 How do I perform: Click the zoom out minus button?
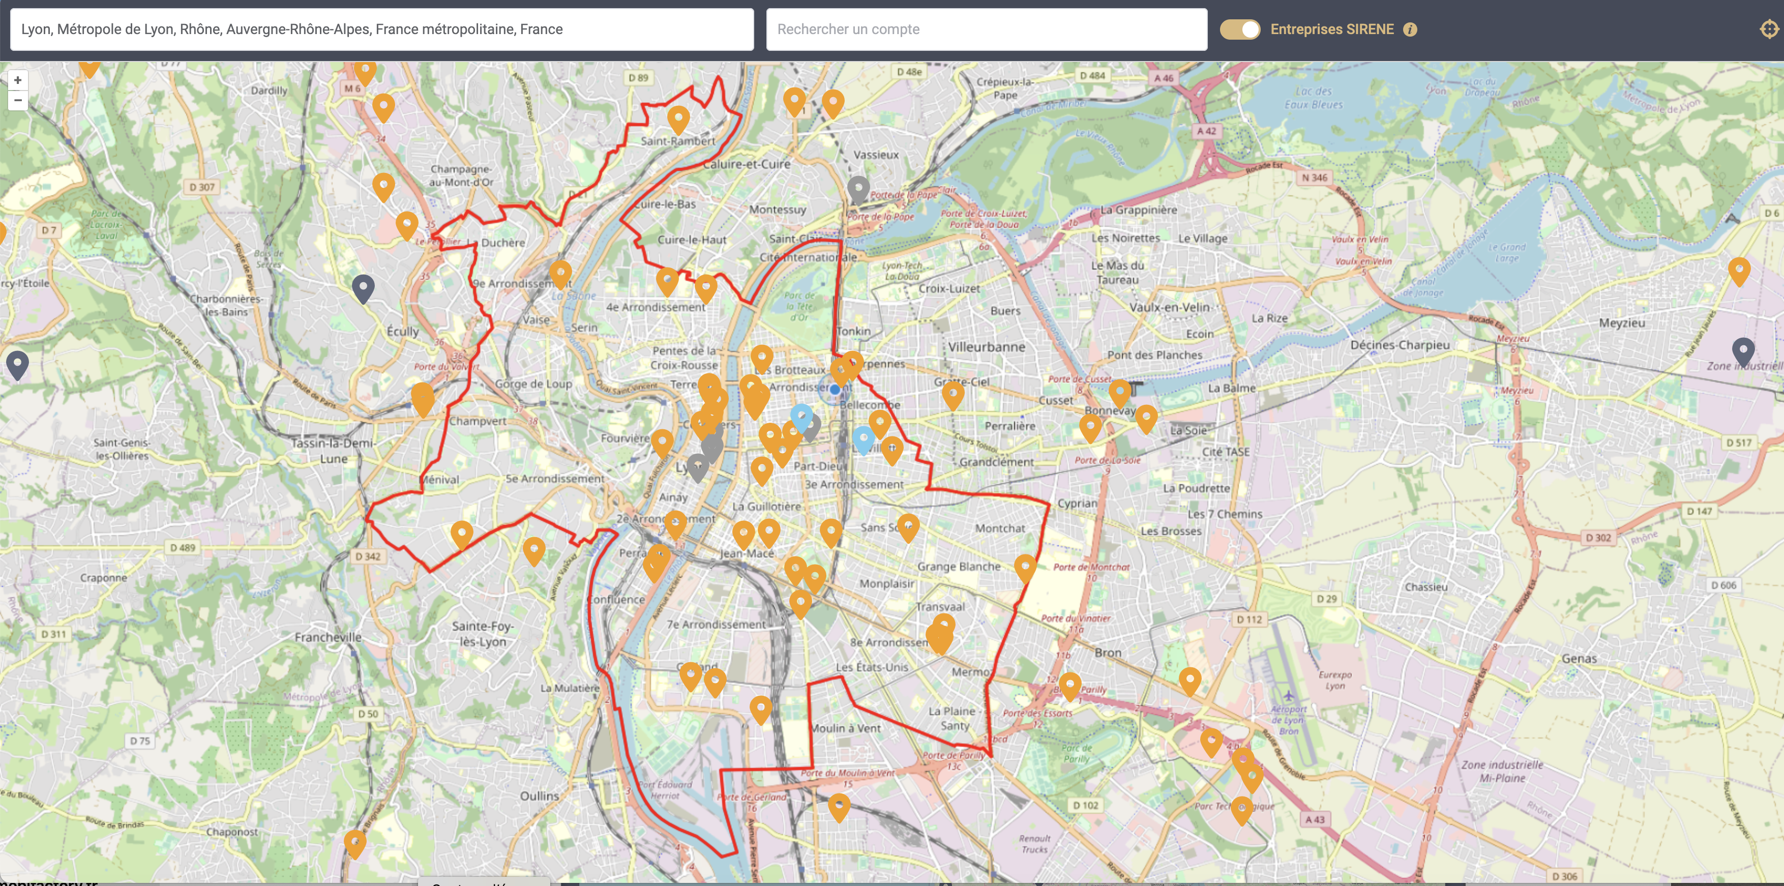tap(18, 100)
